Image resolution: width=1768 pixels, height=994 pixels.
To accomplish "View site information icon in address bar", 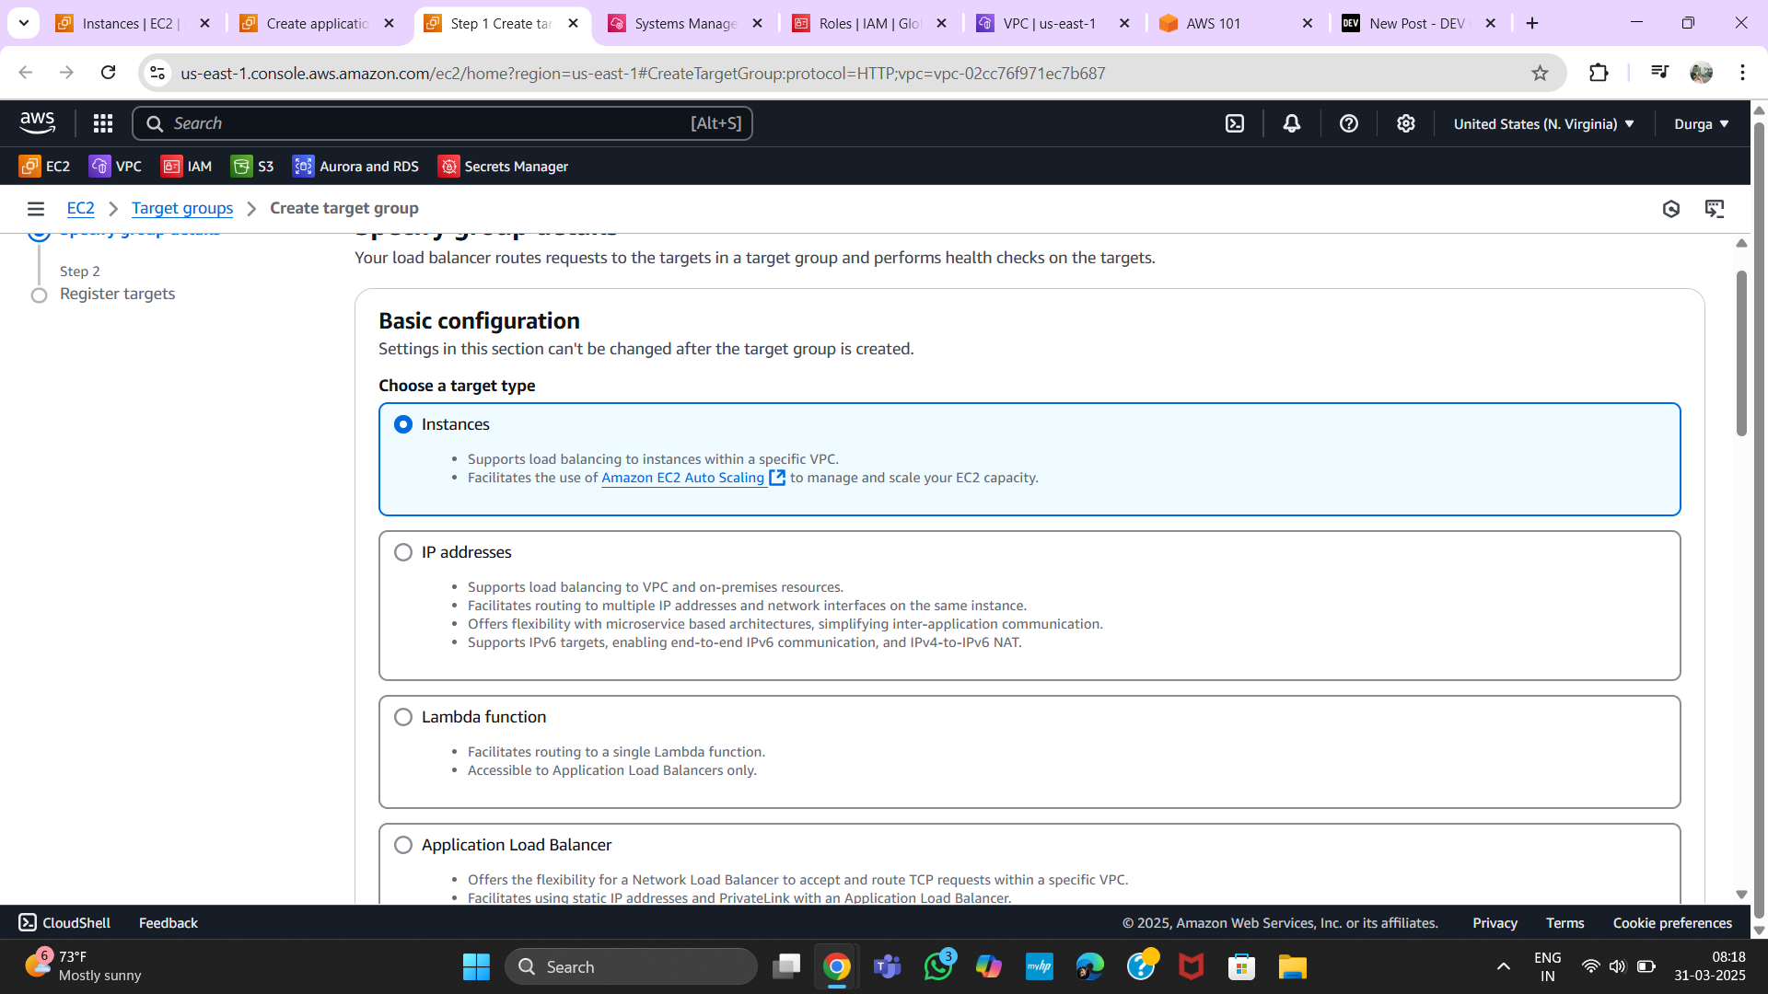I will click(x=157, y=73).
